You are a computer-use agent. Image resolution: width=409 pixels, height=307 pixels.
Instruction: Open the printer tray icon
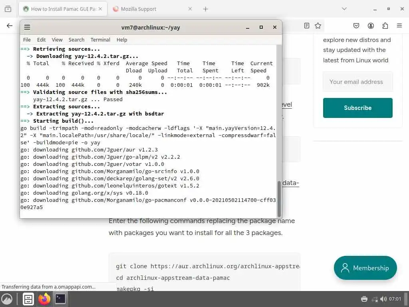click(364, 299)
